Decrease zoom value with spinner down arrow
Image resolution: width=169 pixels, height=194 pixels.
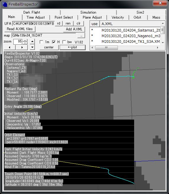click(x=25, y=43)
